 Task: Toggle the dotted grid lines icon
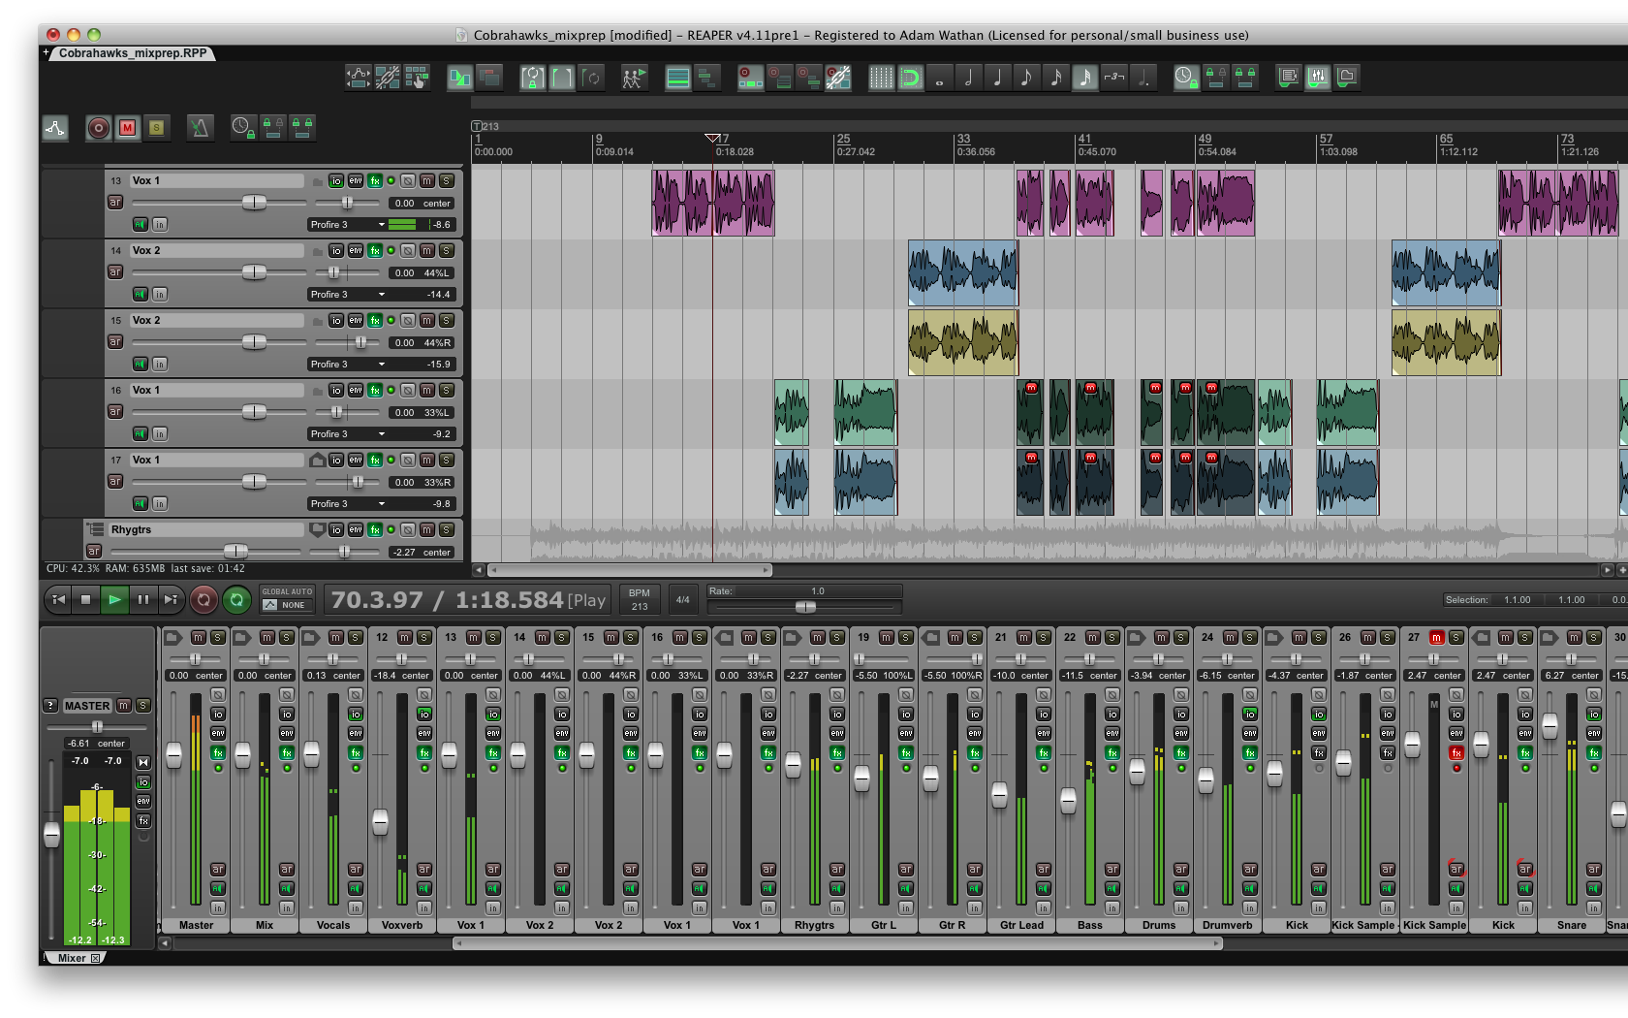coord(881,78)
